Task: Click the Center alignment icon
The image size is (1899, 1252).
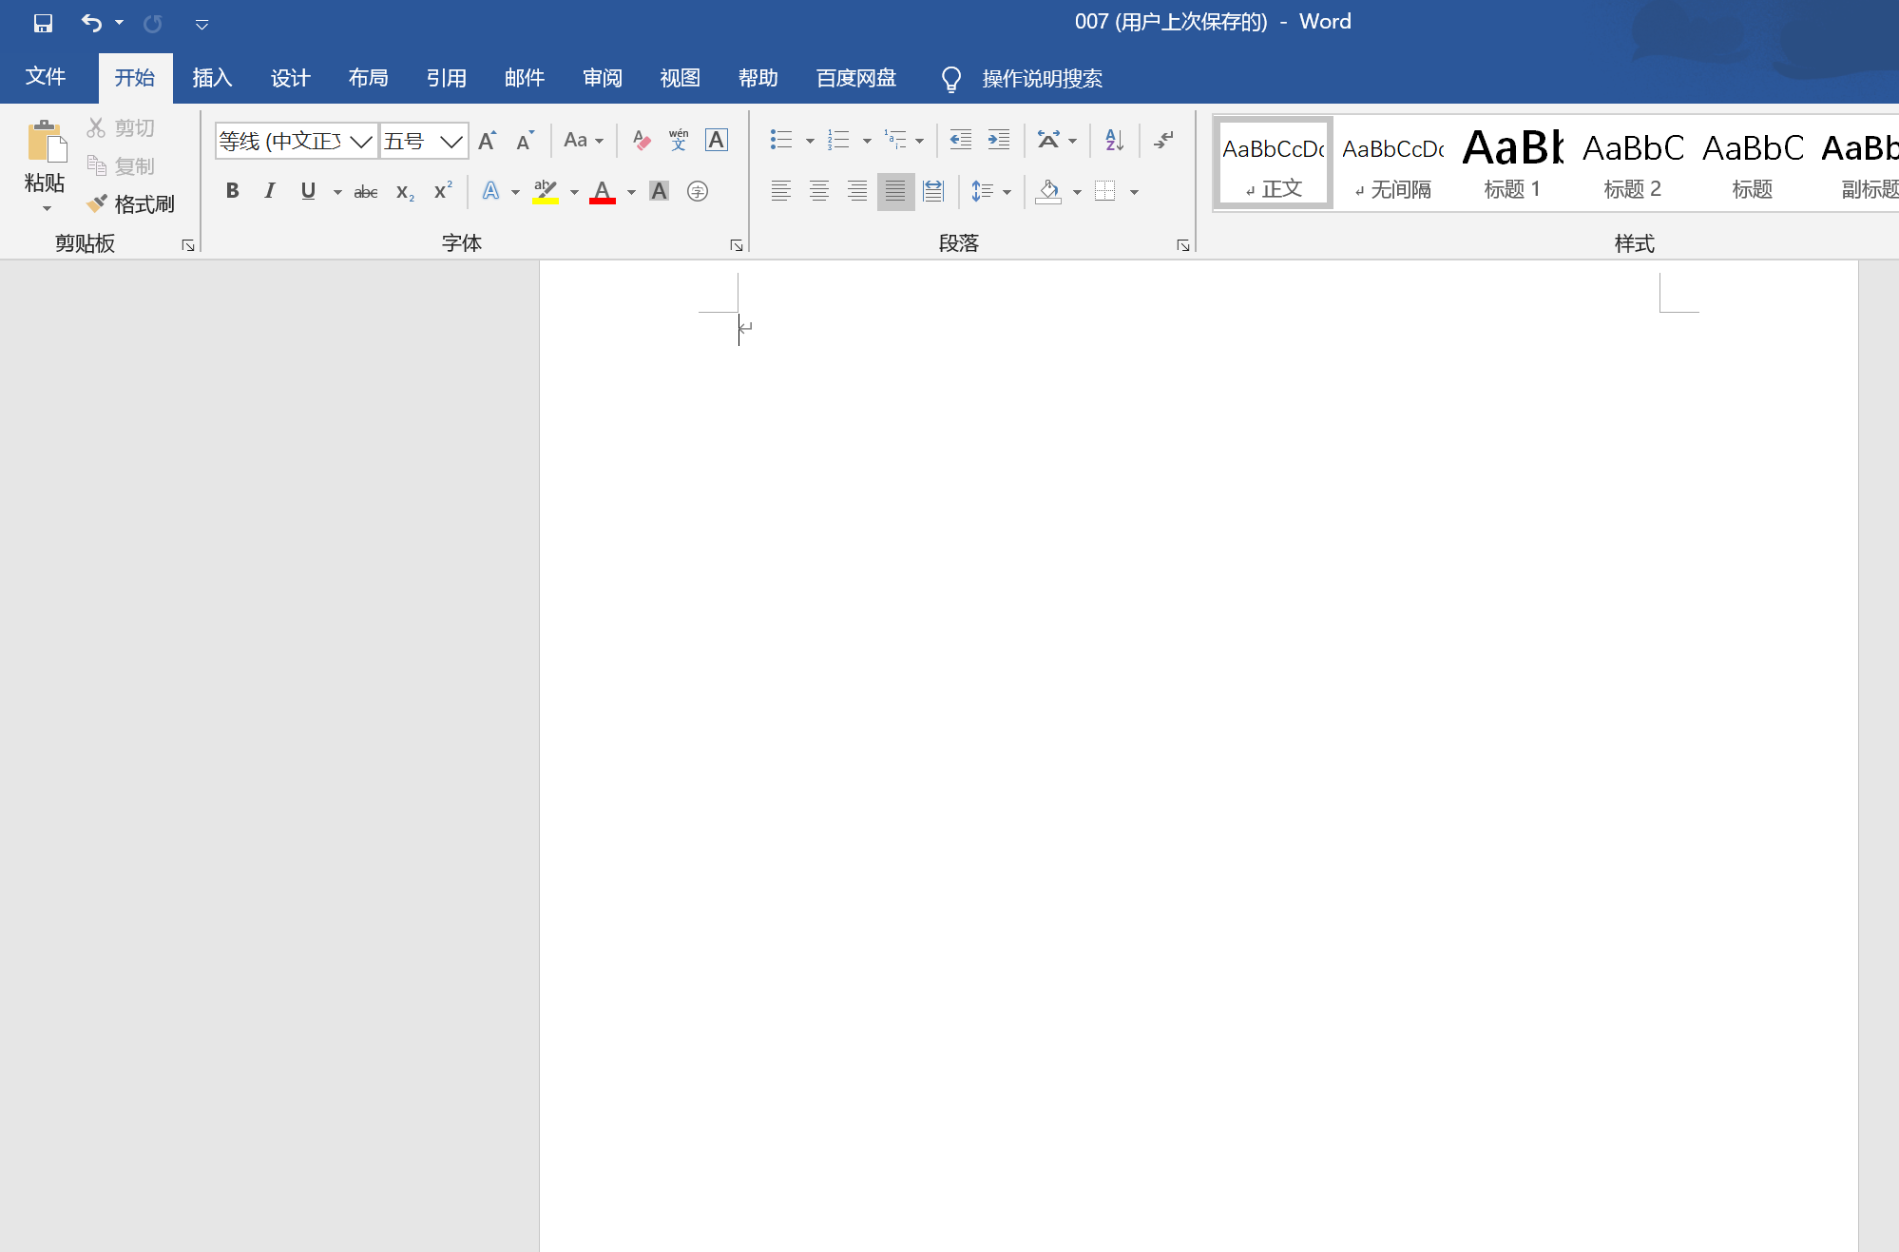Action: tap(818, 191)
